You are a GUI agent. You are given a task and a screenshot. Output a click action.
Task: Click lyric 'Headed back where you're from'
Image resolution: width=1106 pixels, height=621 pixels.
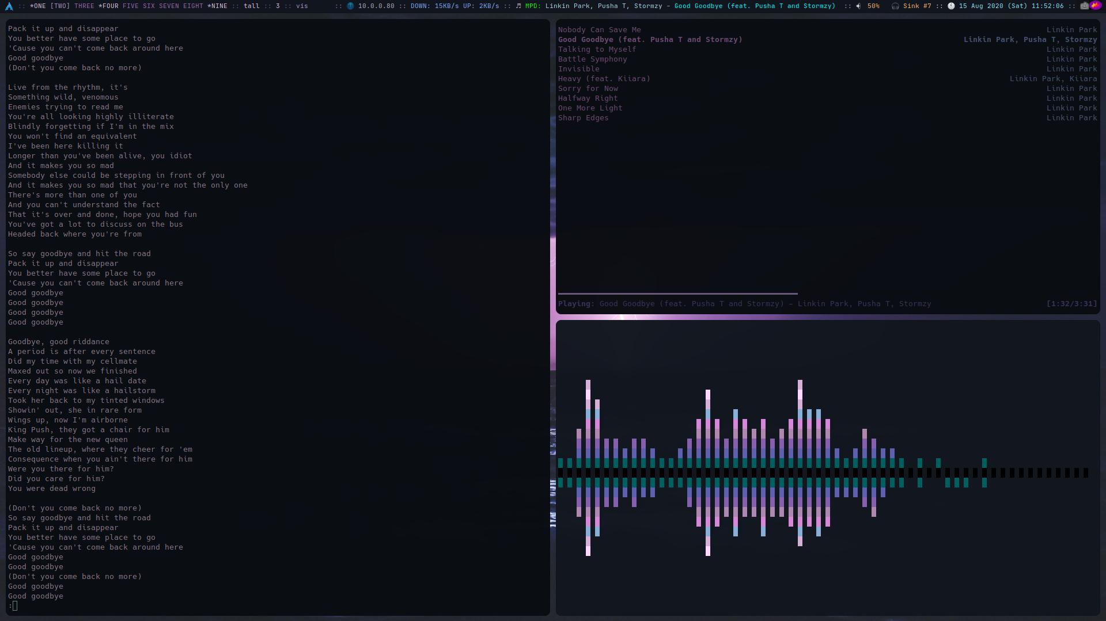click(x=75, y=234)
